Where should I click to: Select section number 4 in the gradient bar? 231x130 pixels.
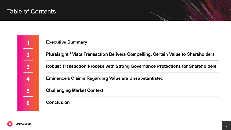point(28,79)
